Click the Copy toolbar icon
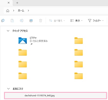The image size is (108, 100). coord(3,21)
